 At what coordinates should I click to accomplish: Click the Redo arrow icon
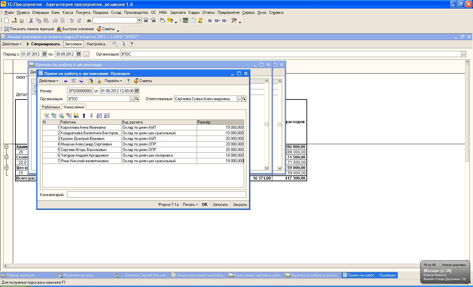click(x=79, y=20)
